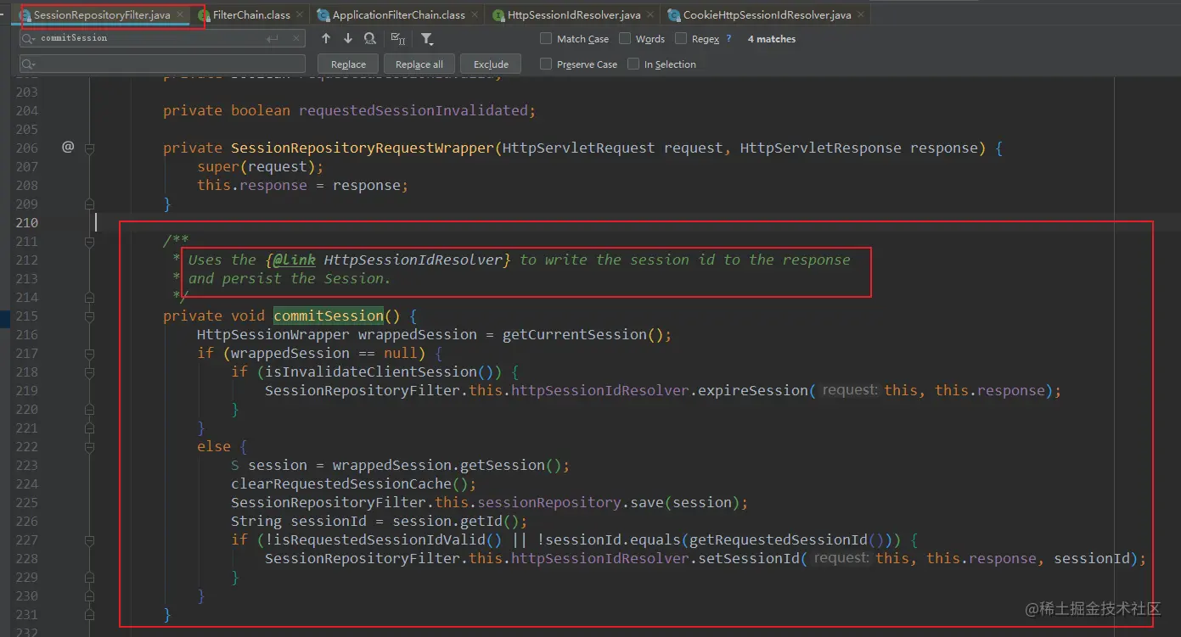The width and height of the screenshot is (1181, 637).
Task: Enable the Words checkbox
Action: coord(625,38)
